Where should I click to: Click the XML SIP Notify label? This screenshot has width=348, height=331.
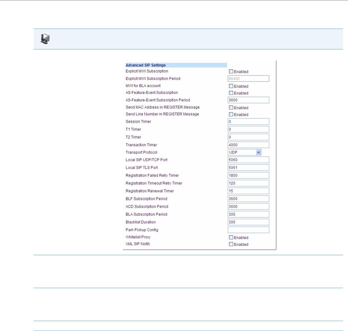tap(138, 244)
